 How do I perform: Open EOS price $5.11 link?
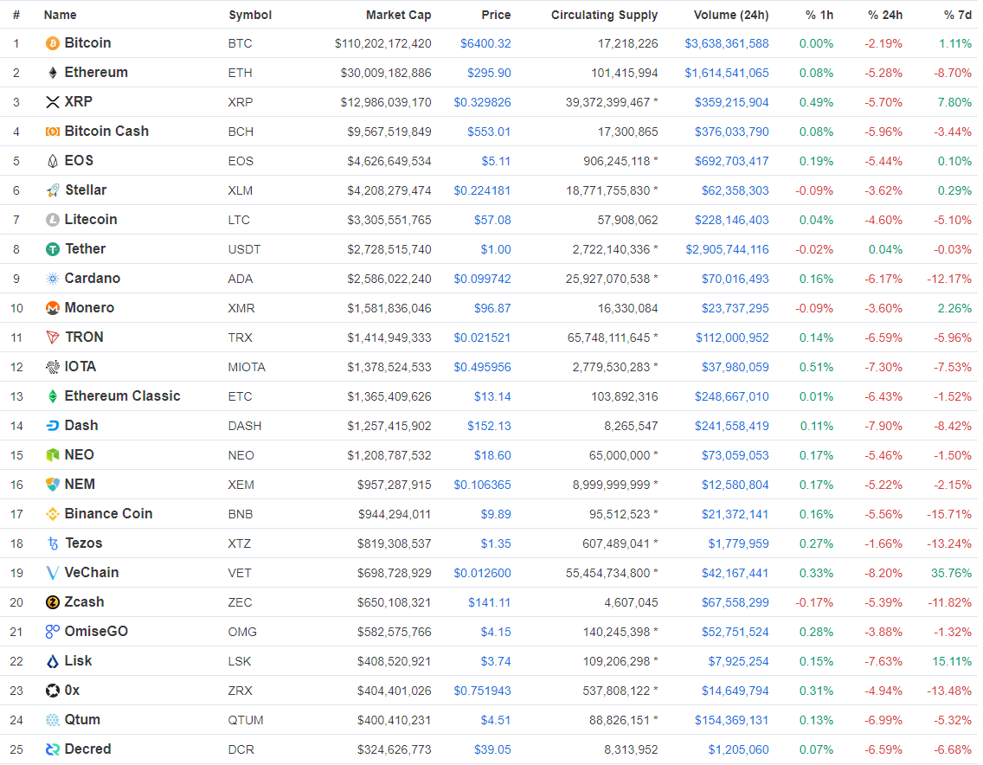[496, 161]
